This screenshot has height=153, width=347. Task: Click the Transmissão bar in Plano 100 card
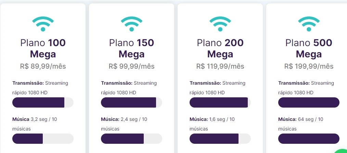(x=43, y=102)
